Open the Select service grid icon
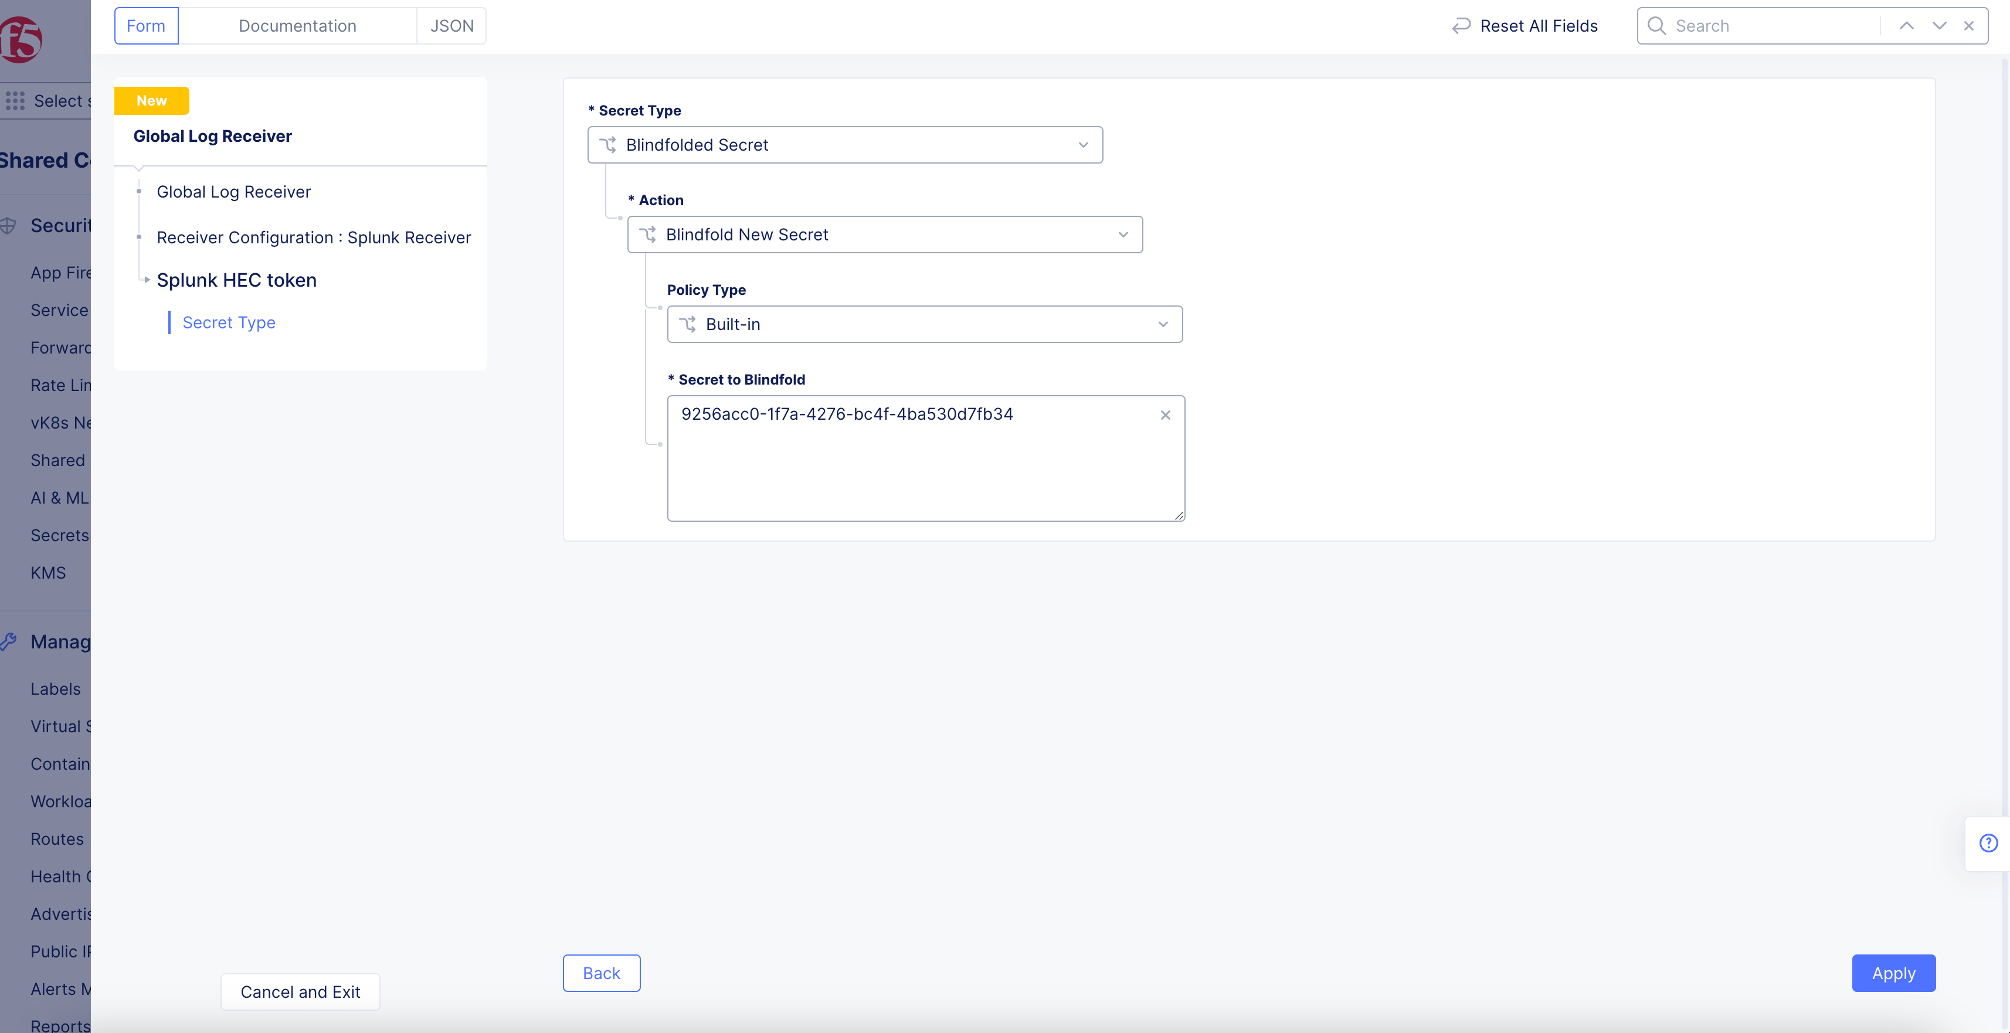 click(15, 101)
